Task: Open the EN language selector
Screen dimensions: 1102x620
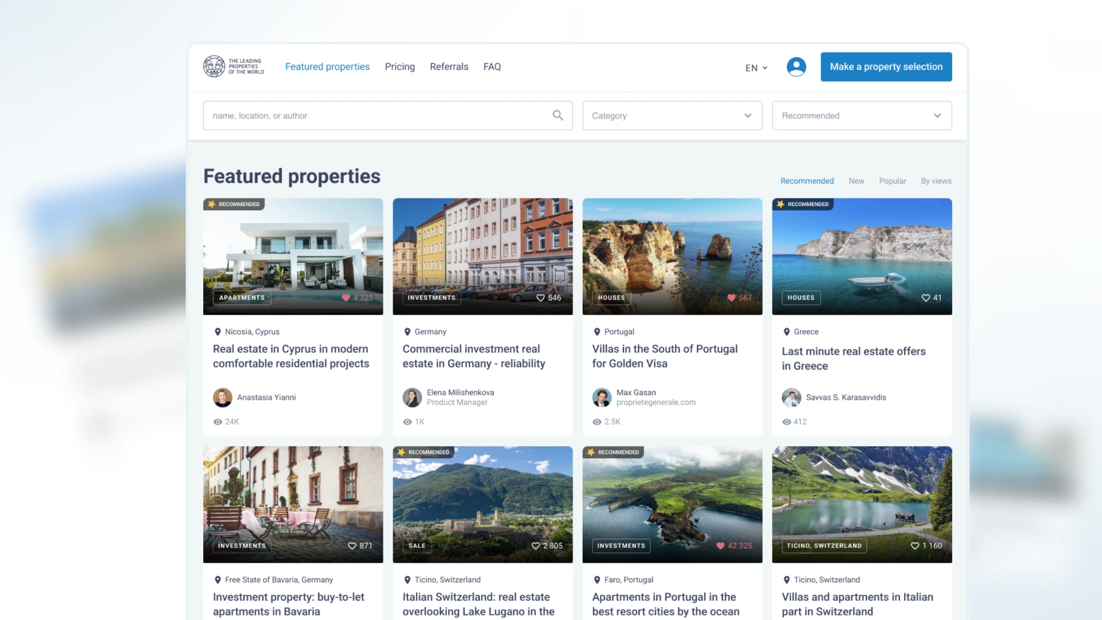Action: pos(756,68)
